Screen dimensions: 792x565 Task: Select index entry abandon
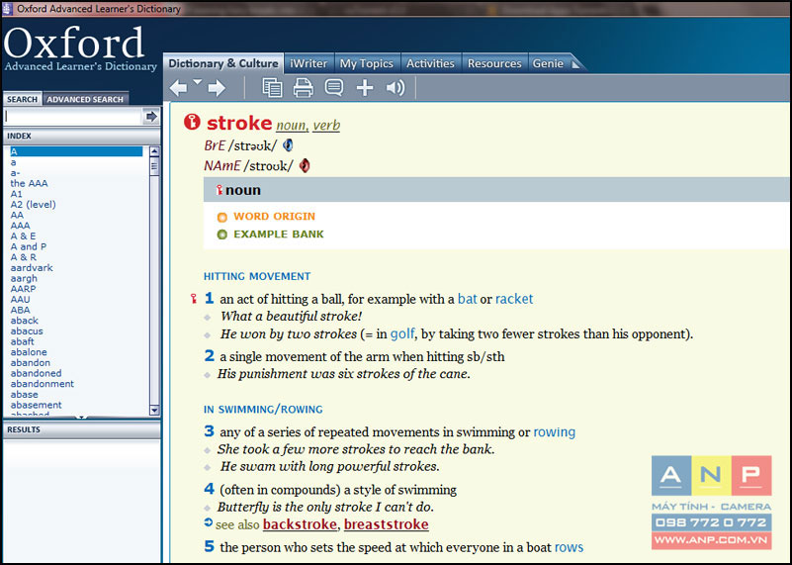point(31,363)
